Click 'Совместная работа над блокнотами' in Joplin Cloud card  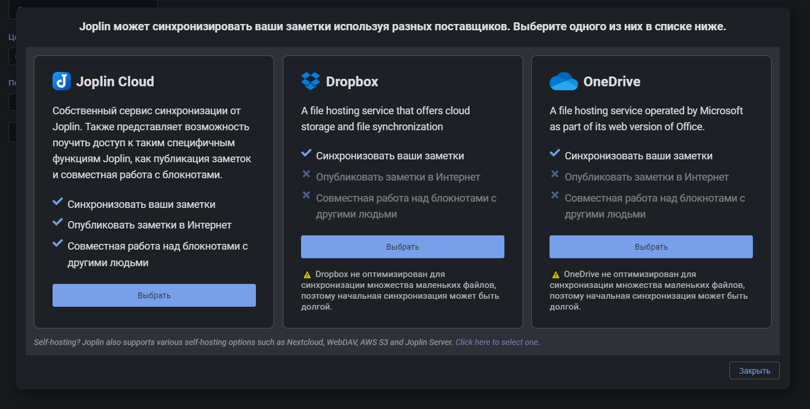[x=158, y=254]
